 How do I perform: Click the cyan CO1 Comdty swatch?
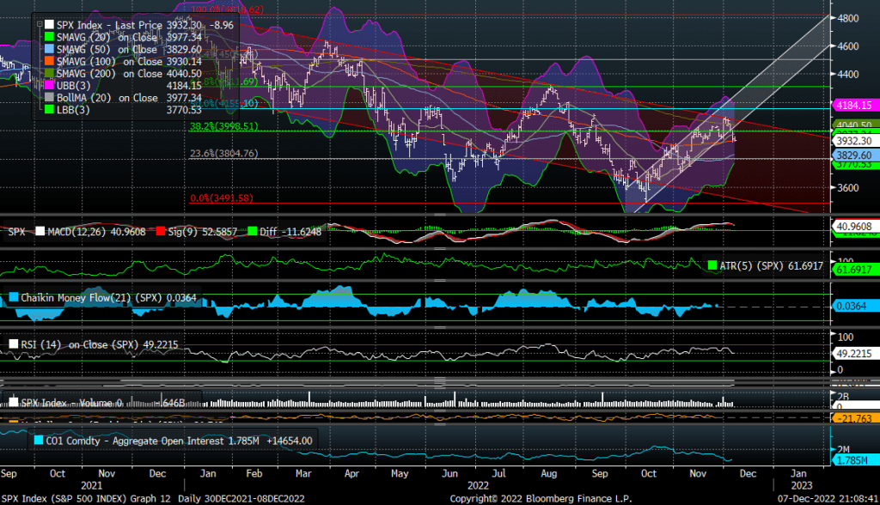tap(38, 441)
